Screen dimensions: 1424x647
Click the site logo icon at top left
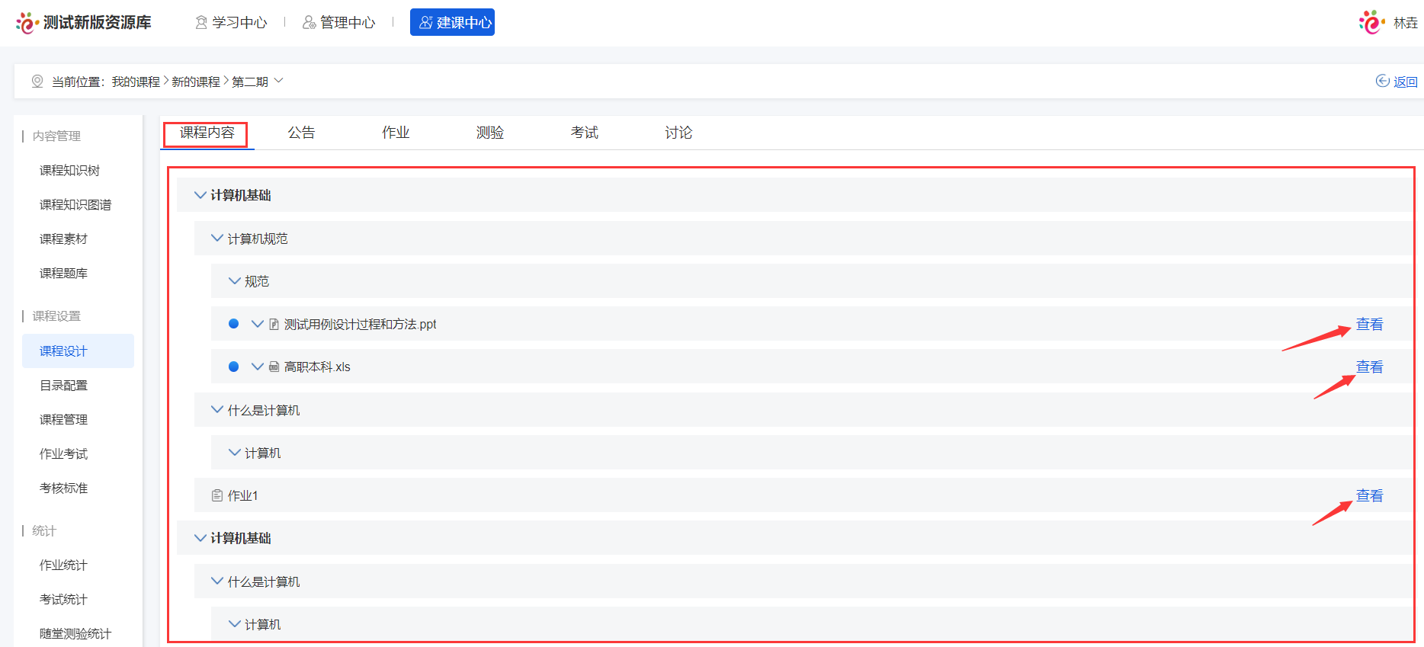[x=27, y=23]
